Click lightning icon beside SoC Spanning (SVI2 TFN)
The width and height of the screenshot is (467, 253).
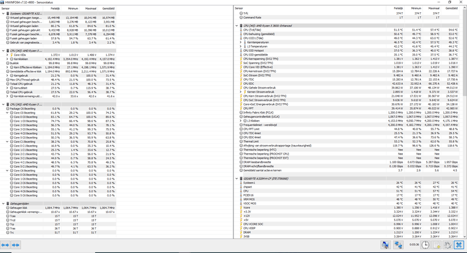(241, 63)
